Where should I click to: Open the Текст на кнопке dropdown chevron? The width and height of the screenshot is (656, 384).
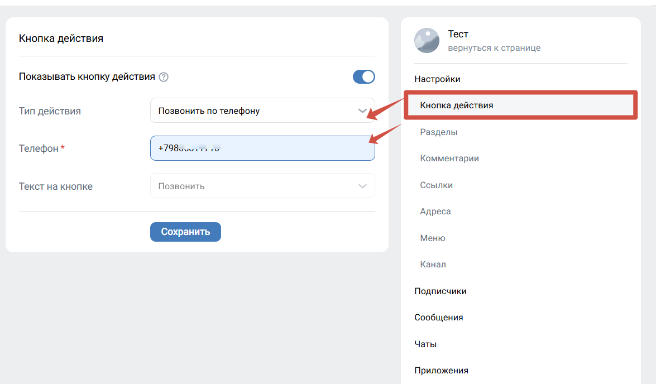coord(362,186)
